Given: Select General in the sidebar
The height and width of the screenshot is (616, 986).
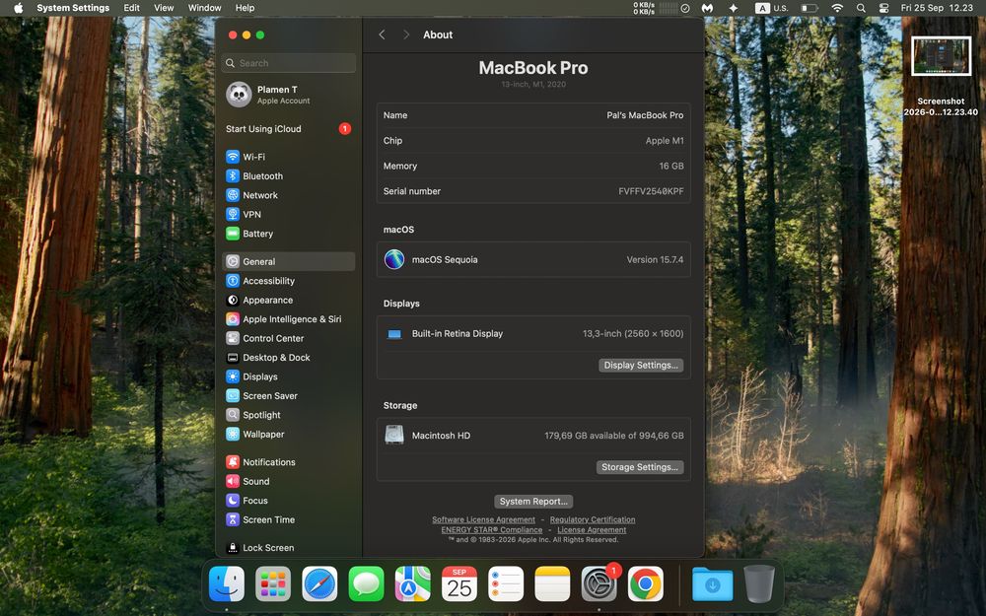Looking at the screenshot, I should pos(289,261).
